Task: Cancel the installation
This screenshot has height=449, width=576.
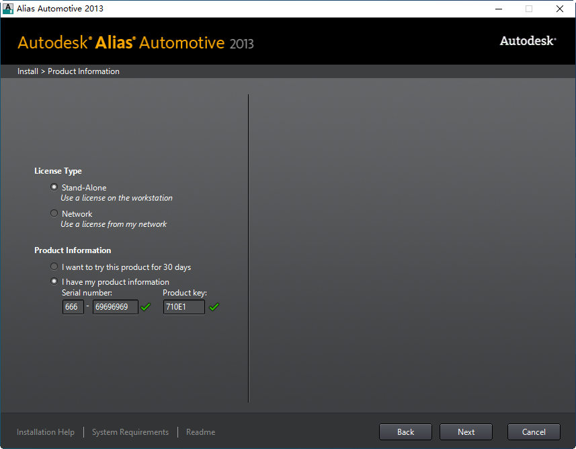Action: click(534, 432)
